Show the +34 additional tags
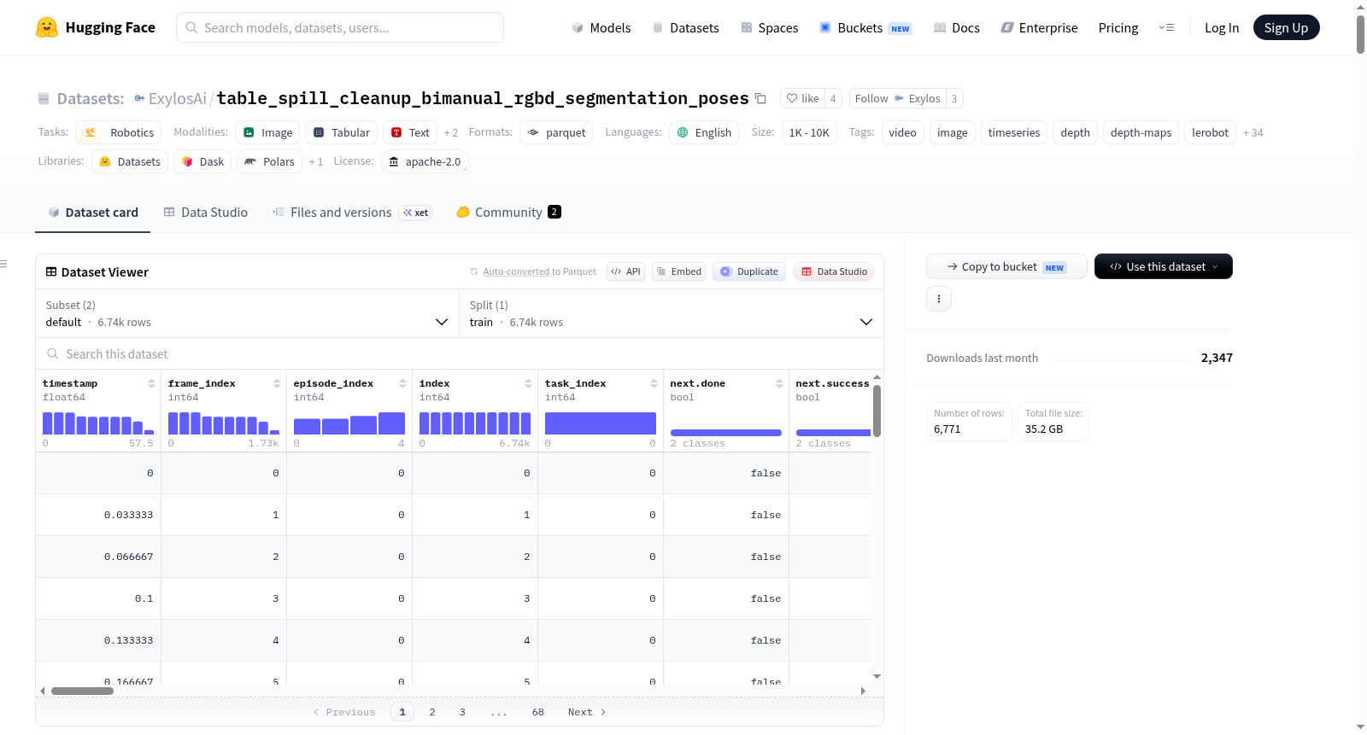This screenshot has height=735, width=1367. (x=1253, y=132)
